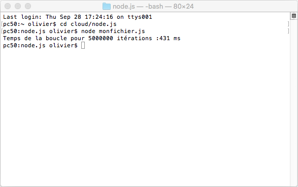Click the last 'pc50:node.js olivier$' prompt text
This screenshot has width=298, height=187.
tap(40, 45)
